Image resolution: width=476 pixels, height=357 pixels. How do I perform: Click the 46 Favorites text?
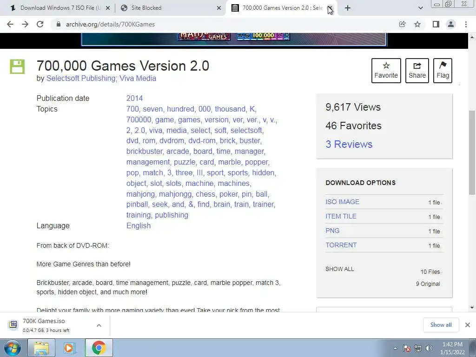353,126
